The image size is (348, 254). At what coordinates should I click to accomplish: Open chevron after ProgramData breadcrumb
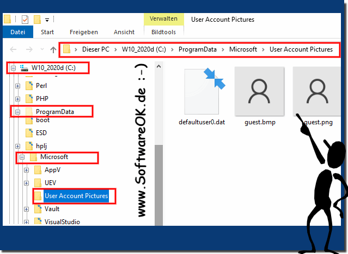[223, 49]
